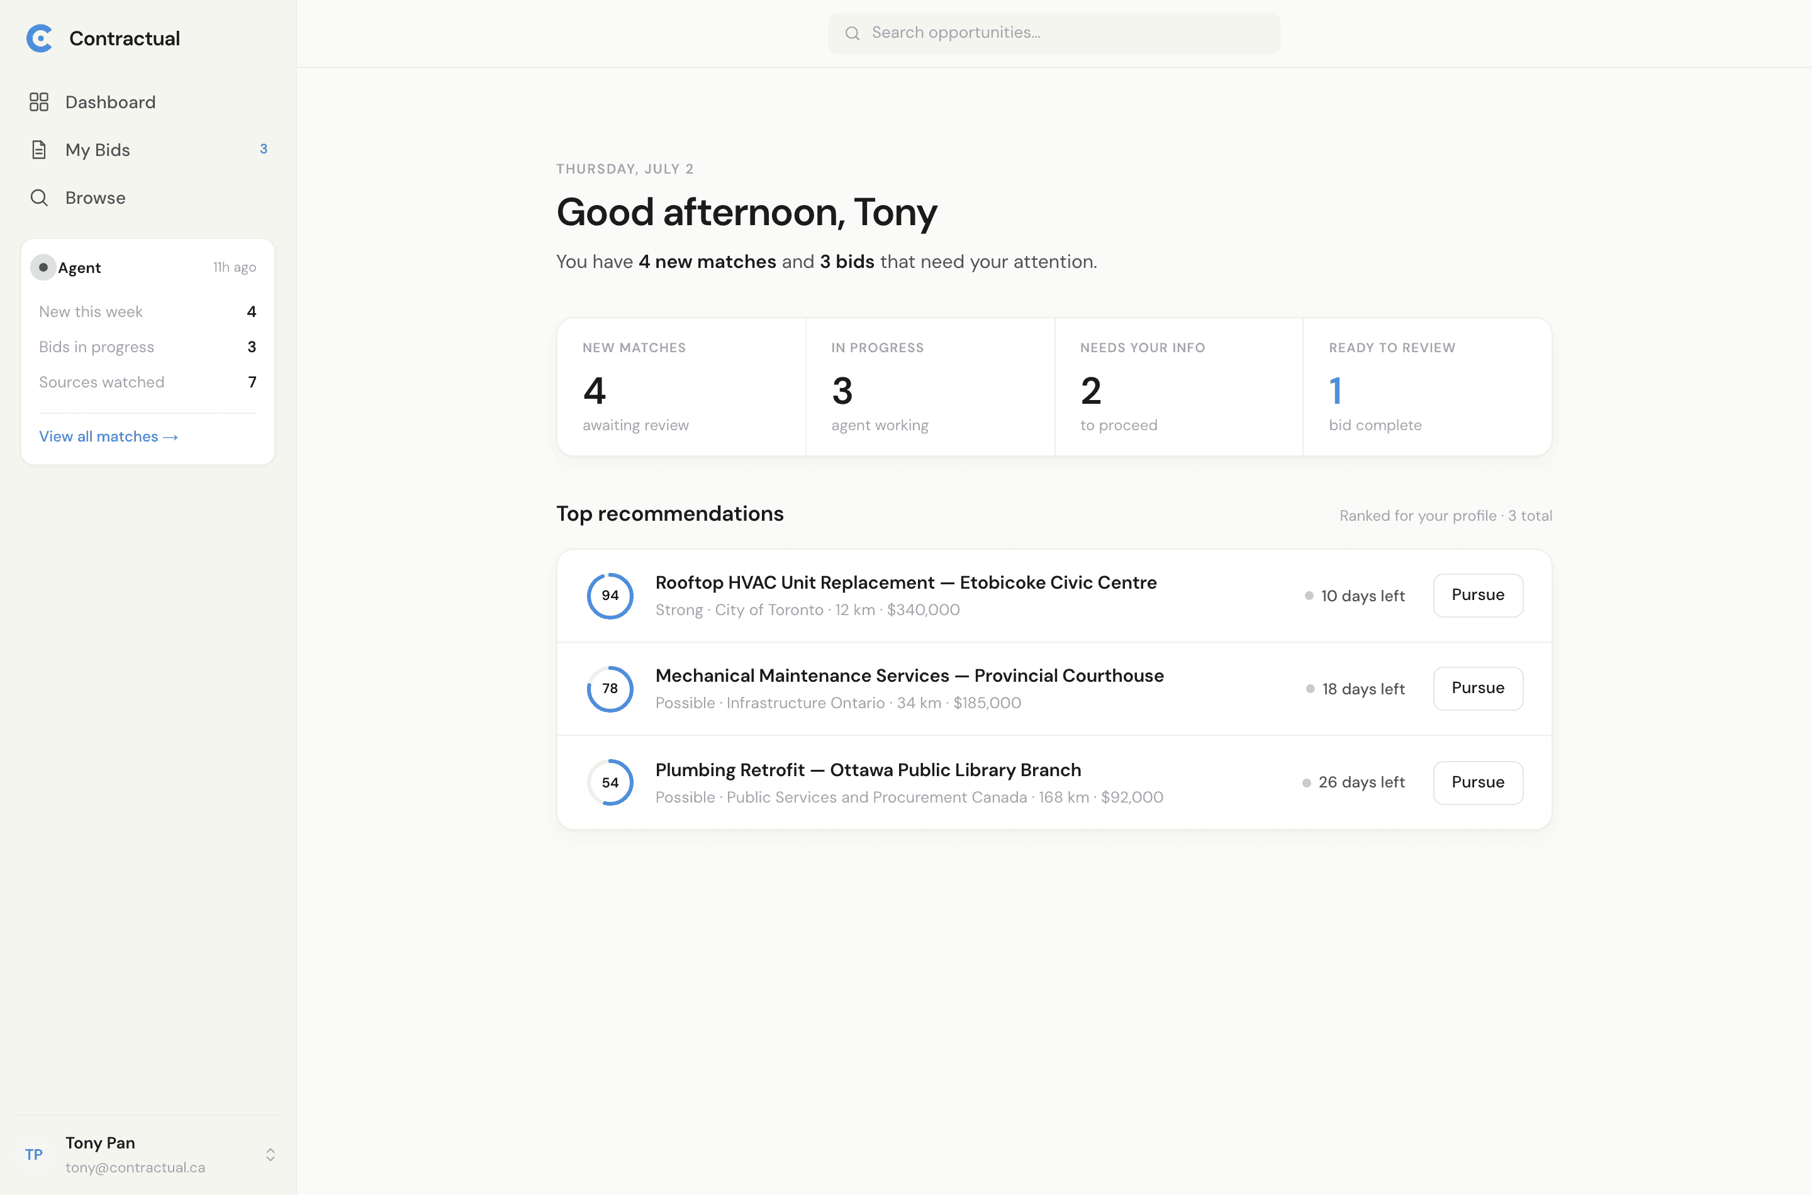Click the My Bids document icon
Screen dimensions: 1812x1195
point(39,150)
